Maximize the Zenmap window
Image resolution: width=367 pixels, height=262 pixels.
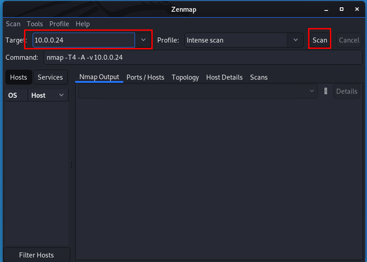point(342,10)
